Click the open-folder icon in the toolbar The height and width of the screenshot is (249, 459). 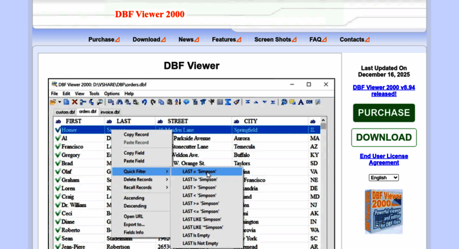53,102
